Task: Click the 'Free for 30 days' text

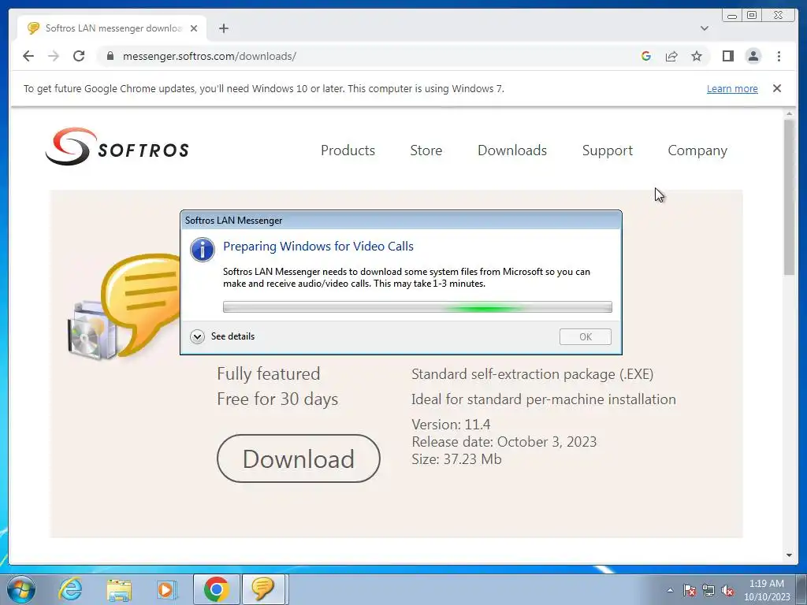Action: pos(277,399)
